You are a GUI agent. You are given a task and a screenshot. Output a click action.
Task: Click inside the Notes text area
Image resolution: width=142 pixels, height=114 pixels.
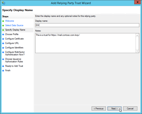[x=86, y=43]
